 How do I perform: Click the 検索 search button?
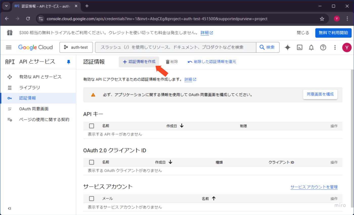[268, 47]
